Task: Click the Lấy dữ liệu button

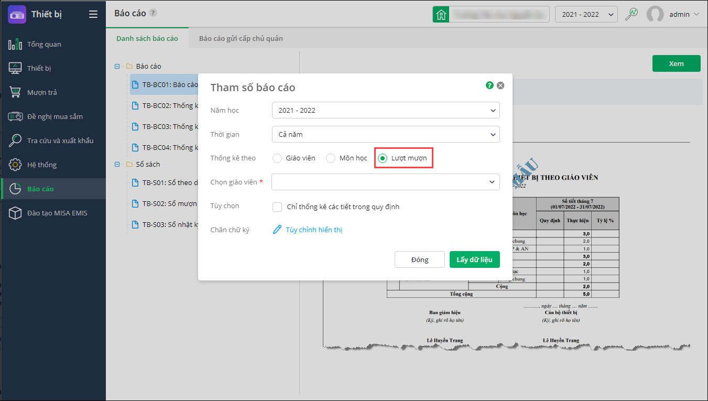Action: click(475, 259)
